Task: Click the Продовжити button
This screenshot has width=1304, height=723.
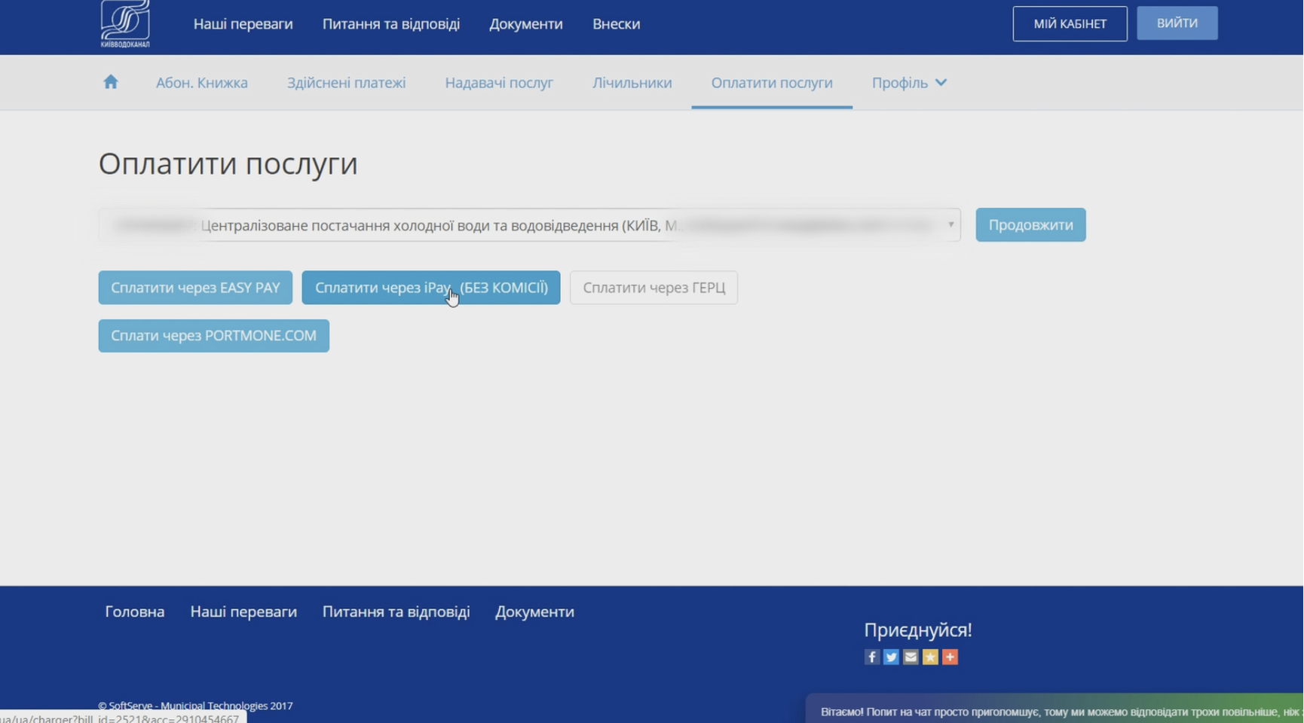Action: 1031,225
